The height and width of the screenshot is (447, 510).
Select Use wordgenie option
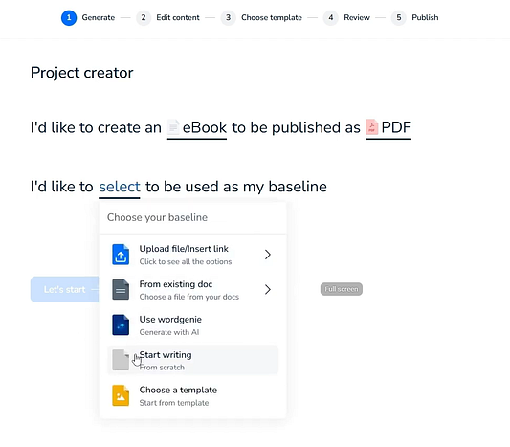(193, 324)
